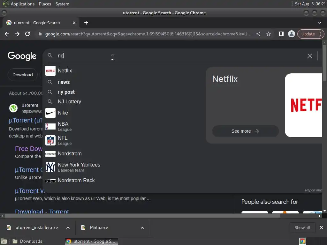Image resolution: width=327 pixels, height=245 pixels.
Task: Click the address bar URL
Action: tap(148, 34)
